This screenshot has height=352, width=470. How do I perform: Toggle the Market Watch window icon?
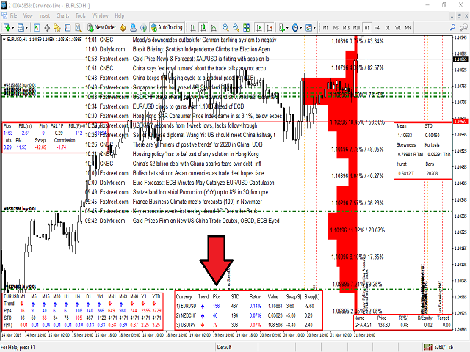coord(37,28)
